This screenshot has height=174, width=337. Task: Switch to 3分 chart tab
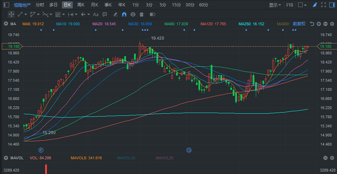pos(149,5)
